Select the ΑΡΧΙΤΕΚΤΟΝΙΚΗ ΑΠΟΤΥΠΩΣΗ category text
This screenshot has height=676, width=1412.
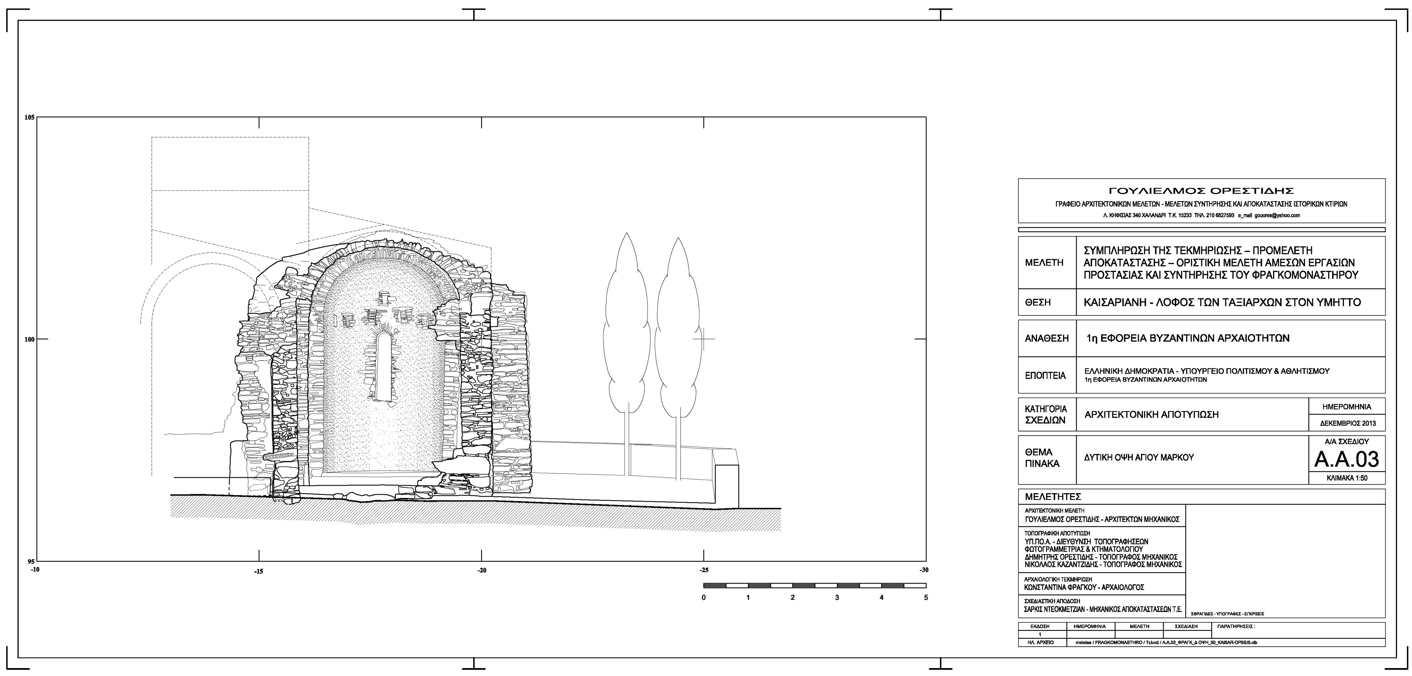[x=1151, y=415]
